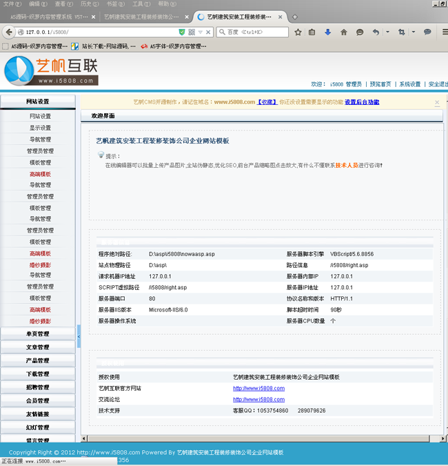Open the hamburger menu icon

[445, 32]
